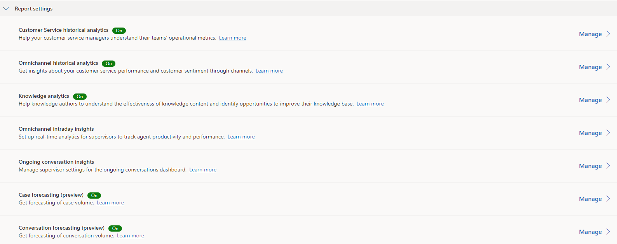Click description about improving knowledge base

click(186, 104)
